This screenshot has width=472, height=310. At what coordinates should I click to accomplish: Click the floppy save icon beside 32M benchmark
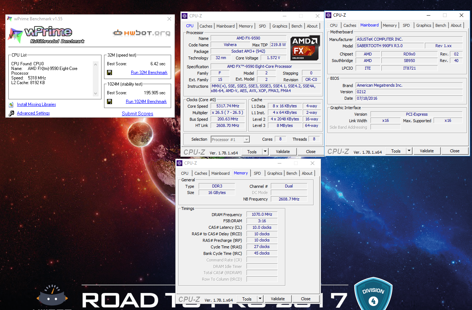point(109,73)
